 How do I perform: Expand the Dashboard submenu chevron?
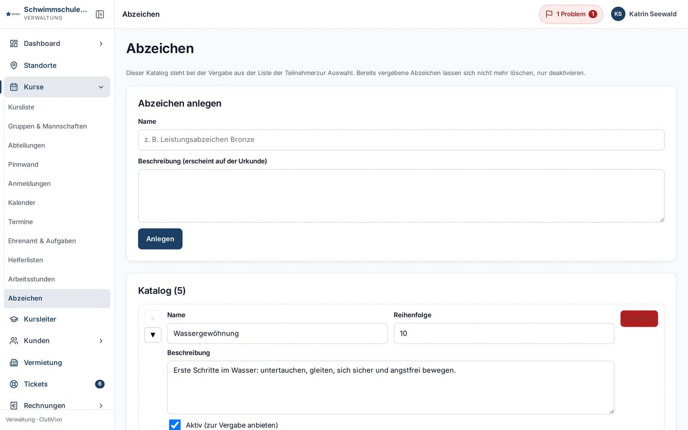tap(101, 43)
